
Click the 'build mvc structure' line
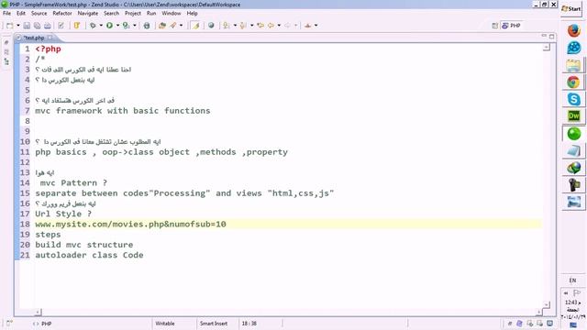pyautogui.click(x=84, y=245)
